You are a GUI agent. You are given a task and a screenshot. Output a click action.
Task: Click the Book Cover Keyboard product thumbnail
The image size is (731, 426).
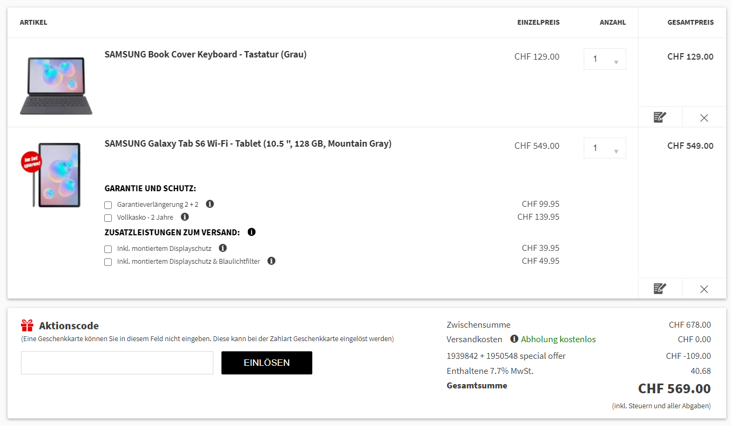pos(56,85)
